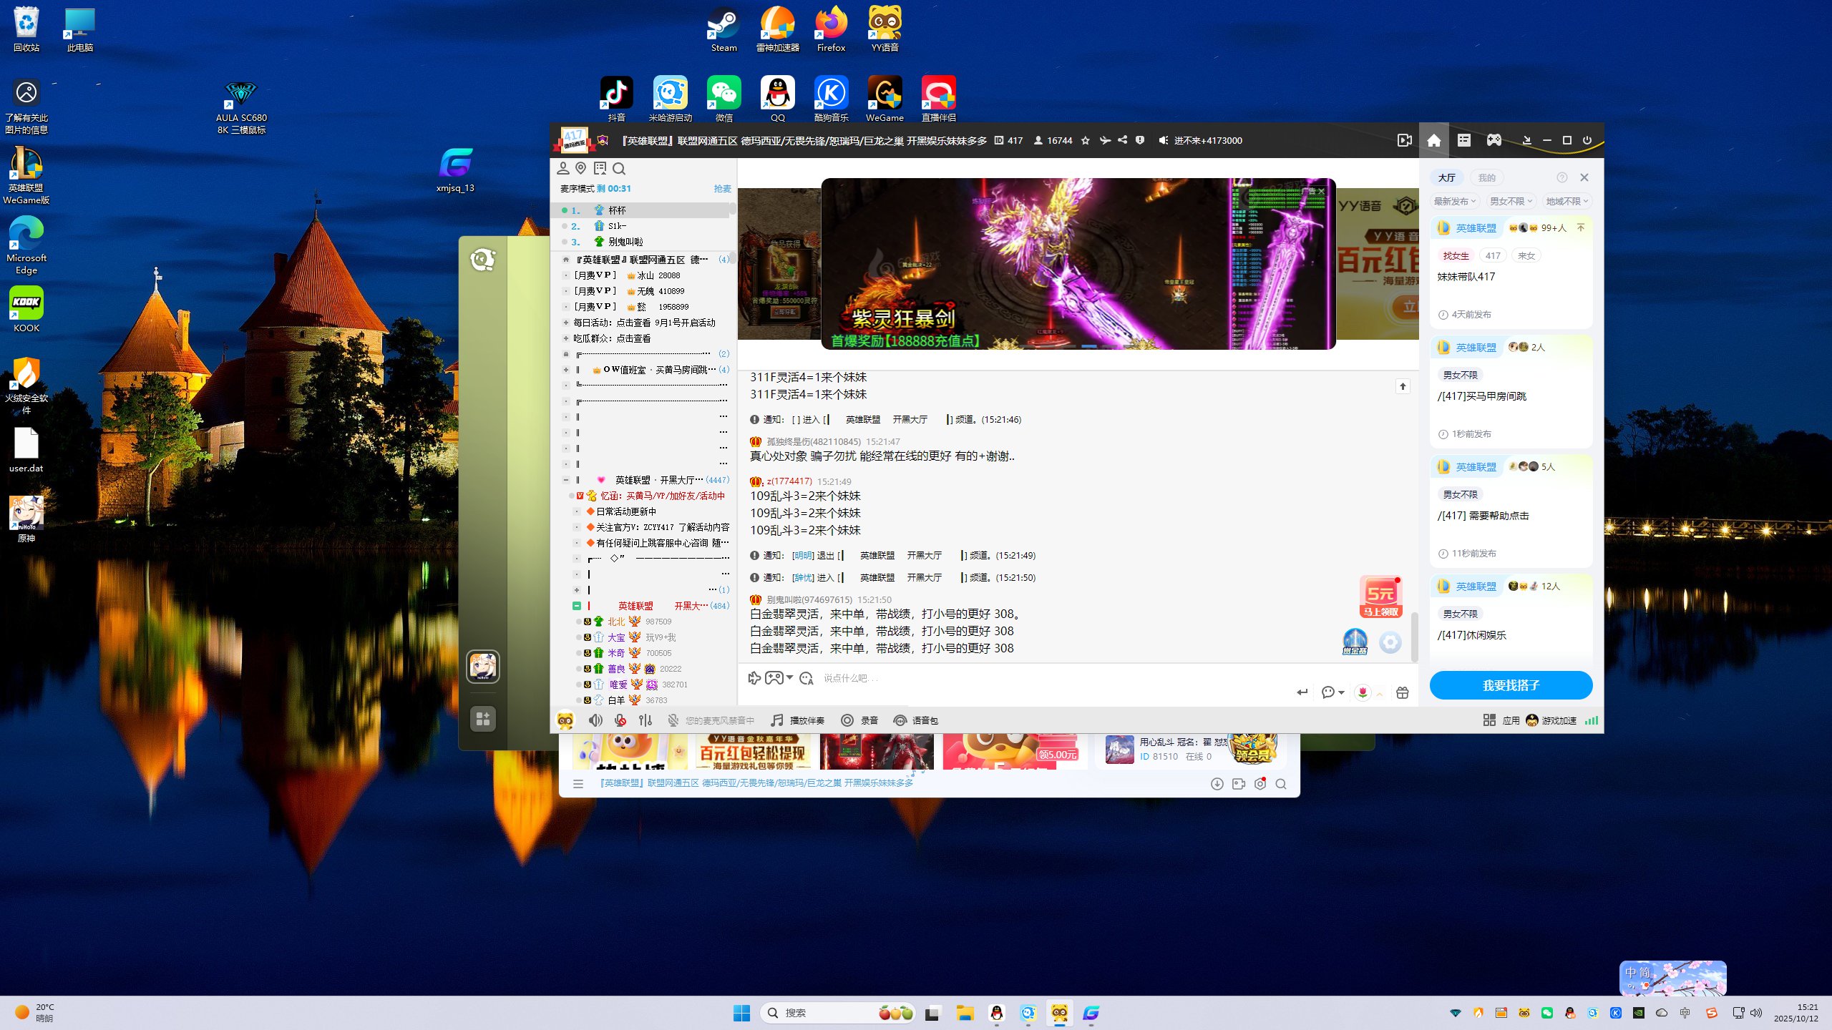Switch to the 我的 tab
Image resolution: width=1832 pixels, height=1030 pixels.
[x=1486, y=177]
